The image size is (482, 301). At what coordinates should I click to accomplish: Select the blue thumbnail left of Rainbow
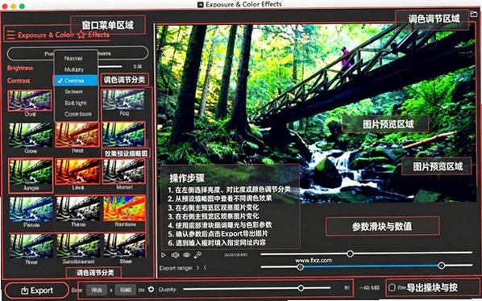pyautogui.click(x=31, y=209)
